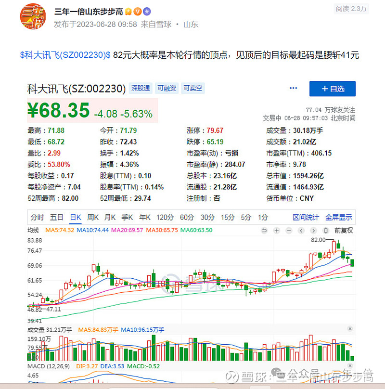
Task: Select the 月K chart tab
Action: (x=110, y=217)
